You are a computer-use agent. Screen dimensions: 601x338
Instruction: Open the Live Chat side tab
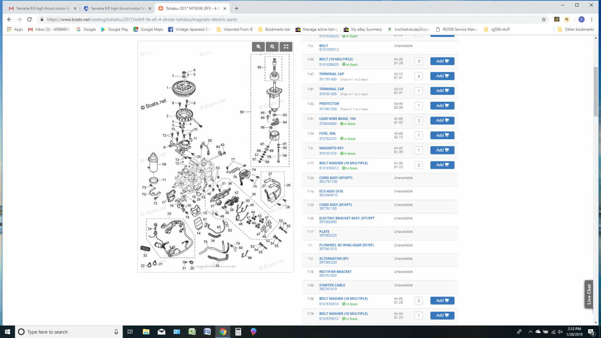click(589, 295)
